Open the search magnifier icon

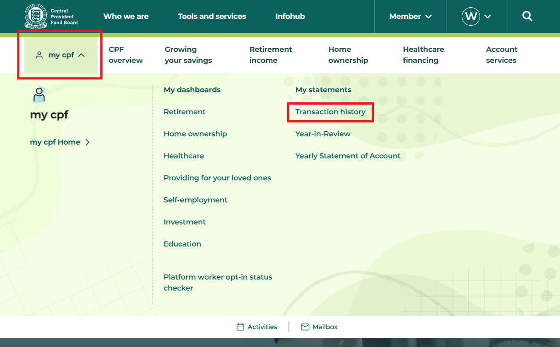(x=527, y=17)
